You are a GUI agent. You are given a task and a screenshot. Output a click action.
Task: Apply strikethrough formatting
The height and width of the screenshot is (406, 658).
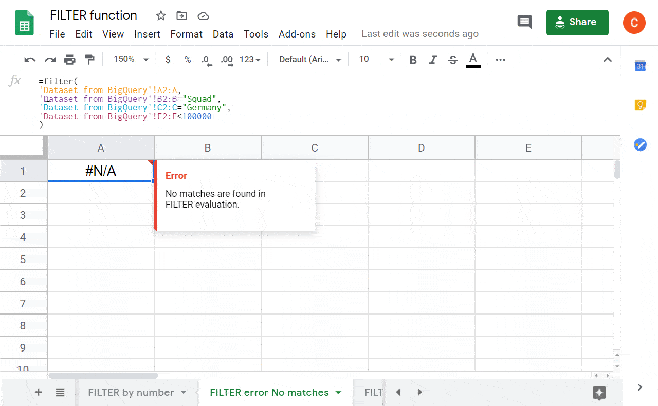[x=452, y=59]
